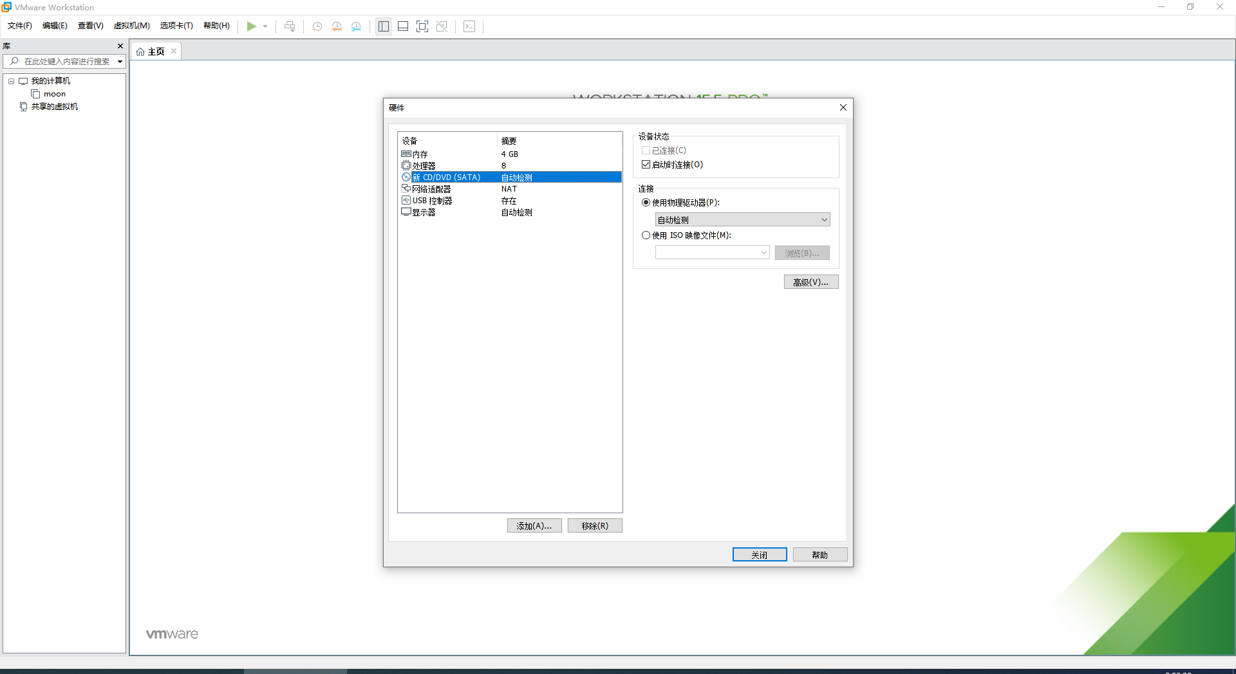The image size is (1236, 674).
Task: Select 共享的虚拟机 tree item
Action: [x=55, y=107]
